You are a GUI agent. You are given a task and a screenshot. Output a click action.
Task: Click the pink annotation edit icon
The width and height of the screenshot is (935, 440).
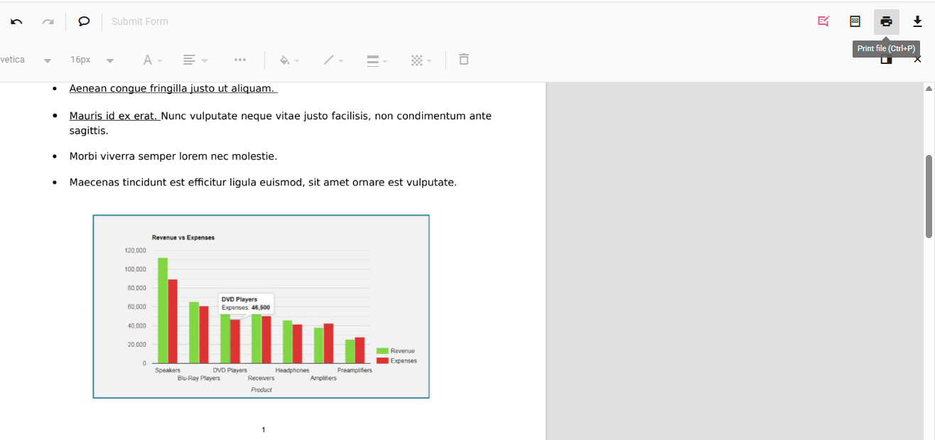(823, 21)
